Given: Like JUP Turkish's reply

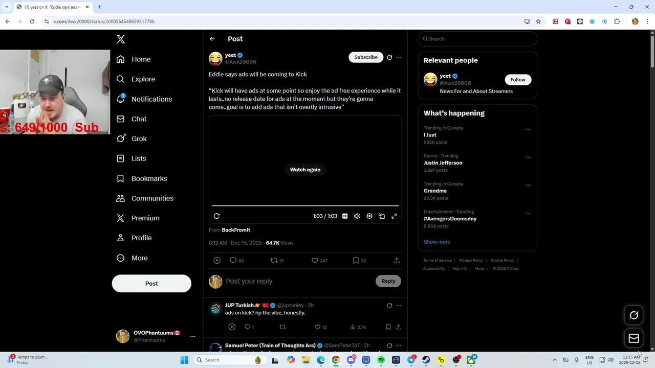Looking at the screenshot, I should [320, 327].
